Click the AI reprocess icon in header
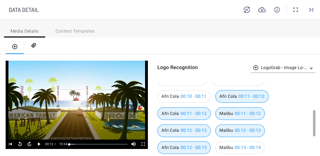The image size is (320, 156). pyautogui.click(x=247, y=10)
